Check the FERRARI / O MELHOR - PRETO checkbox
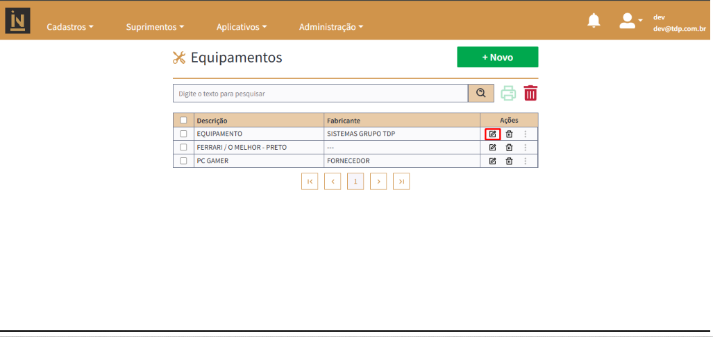The image size is (713, 337). coord(183,148)
